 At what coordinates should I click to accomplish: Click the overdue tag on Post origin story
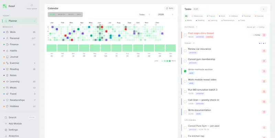point(209,37)
